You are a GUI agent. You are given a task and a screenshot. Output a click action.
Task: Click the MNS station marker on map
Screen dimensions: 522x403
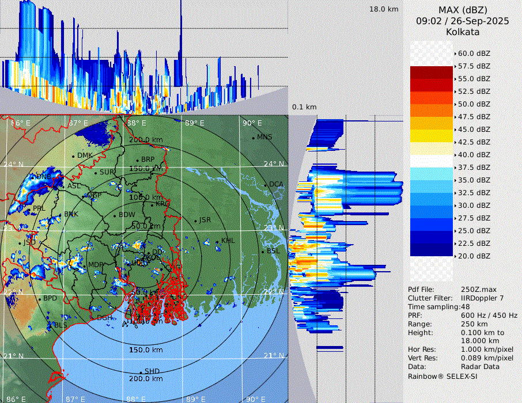coord(254,138)
